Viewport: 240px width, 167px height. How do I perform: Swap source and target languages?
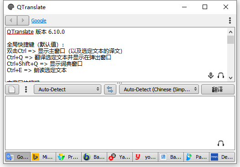point(110,89)
